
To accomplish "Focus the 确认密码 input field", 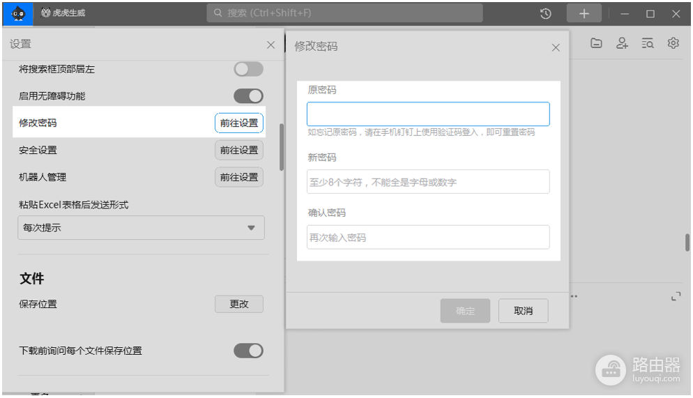I will pos(428,237).
